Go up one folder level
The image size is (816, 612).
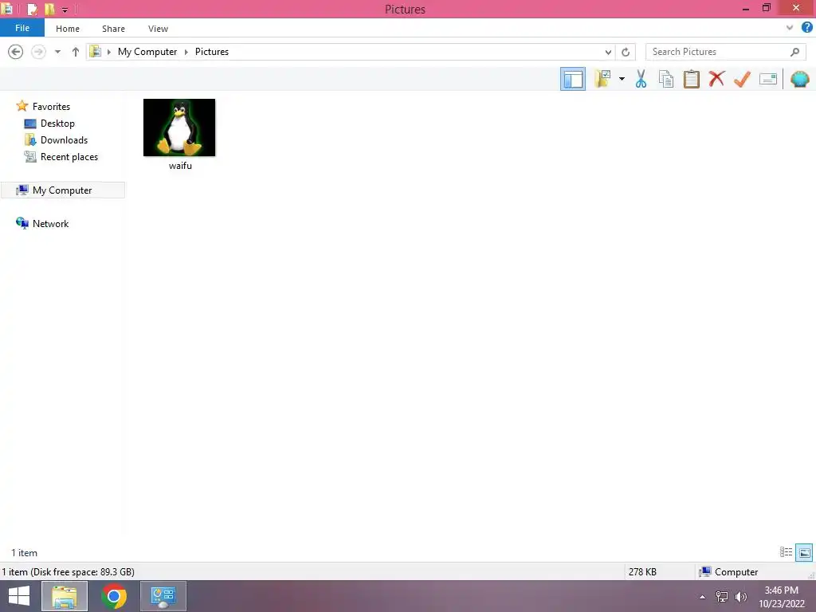point(76,52)
